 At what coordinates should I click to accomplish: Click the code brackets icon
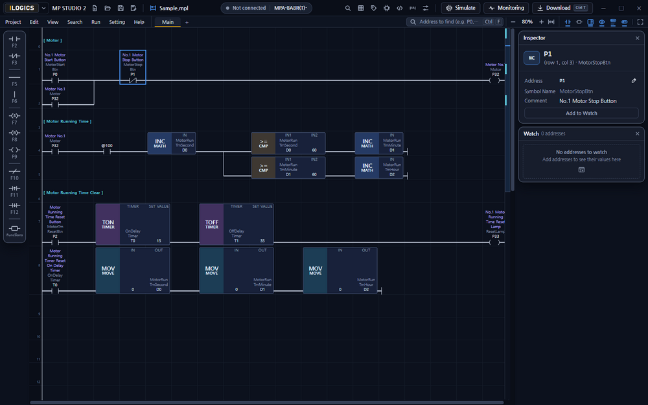click(400, 8)
